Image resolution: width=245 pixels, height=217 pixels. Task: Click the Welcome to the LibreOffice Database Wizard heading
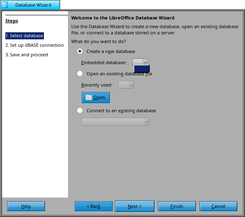[x=123, y=18]
